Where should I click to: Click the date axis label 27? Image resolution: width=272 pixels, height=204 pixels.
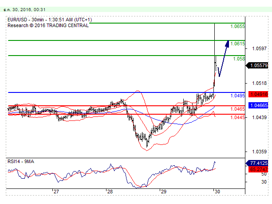point(56,192)
